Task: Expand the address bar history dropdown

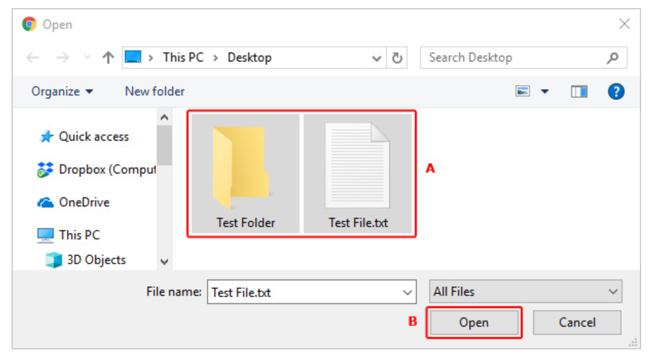Action: (x=376, y=58)
